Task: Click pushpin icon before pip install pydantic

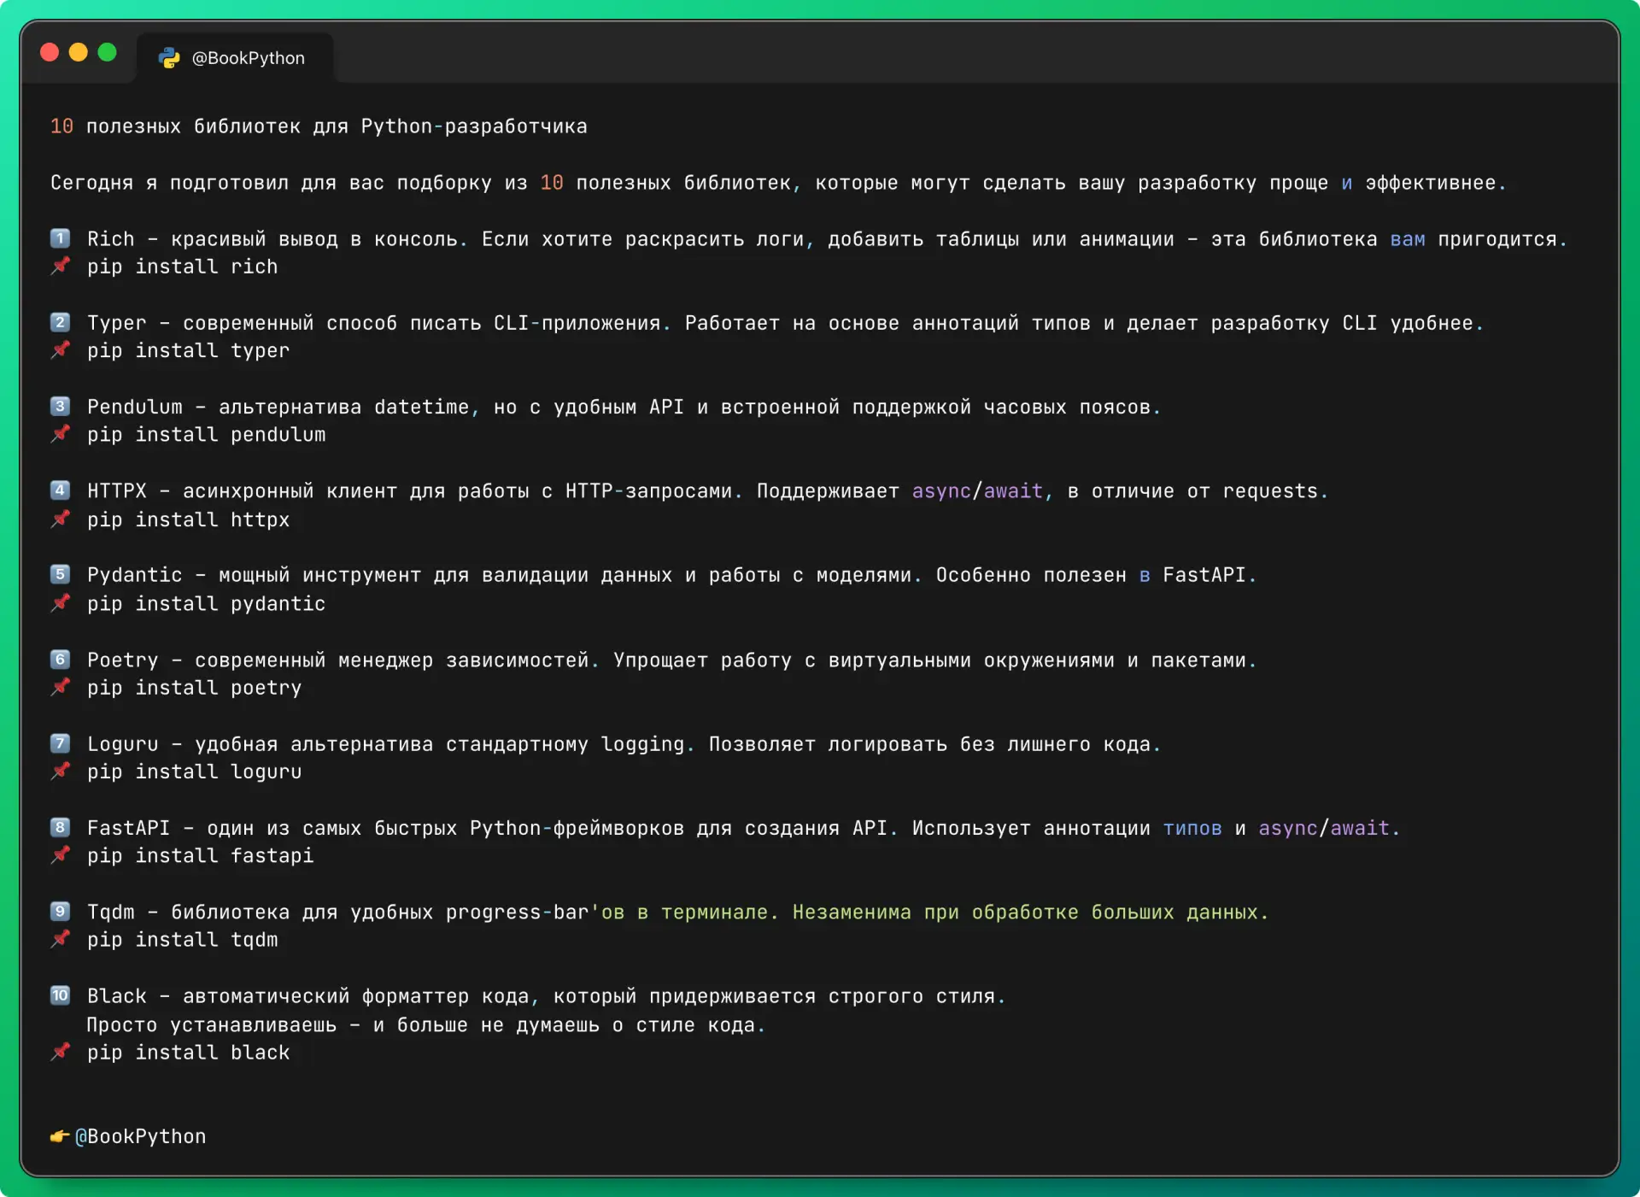Action: (x=60, y=602)
